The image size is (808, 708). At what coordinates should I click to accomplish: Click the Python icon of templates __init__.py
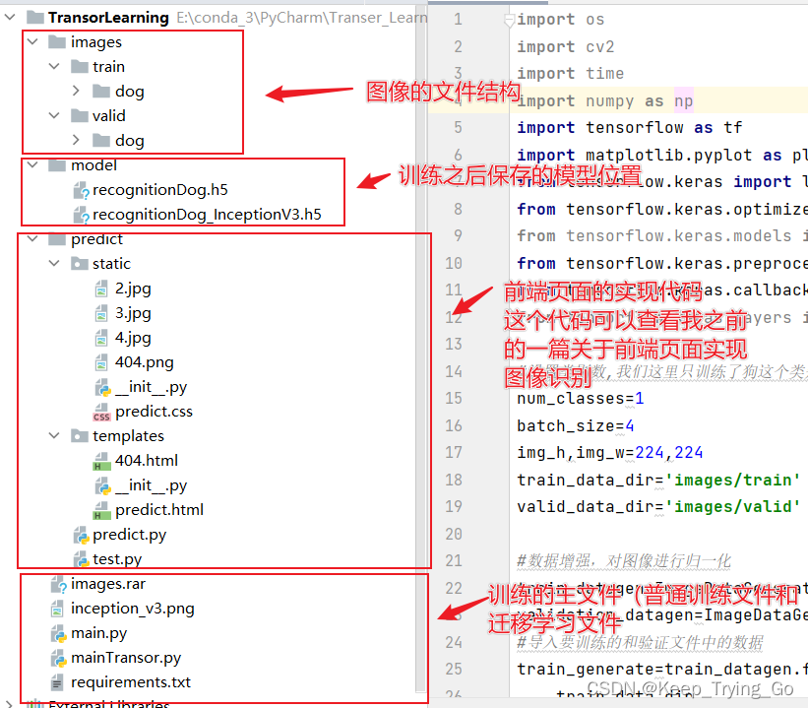point(102,485)
